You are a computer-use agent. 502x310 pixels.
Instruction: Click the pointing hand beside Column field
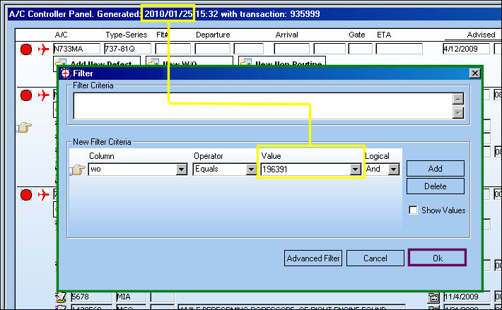(78, 169)
